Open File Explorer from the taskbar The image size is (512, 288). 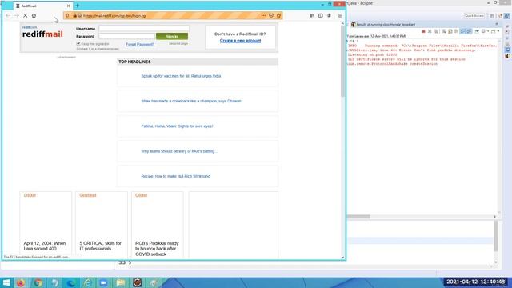(x=121, y=282)
